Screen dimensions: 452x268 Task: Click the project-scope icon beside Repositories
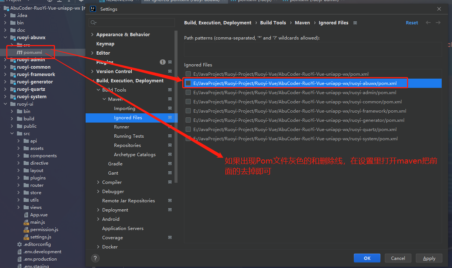170,145
